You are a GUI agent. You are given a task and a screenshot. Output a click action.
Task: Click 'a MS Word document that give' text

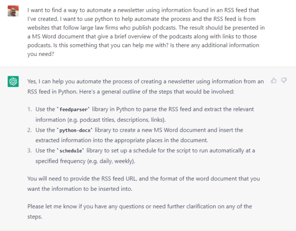66,37
